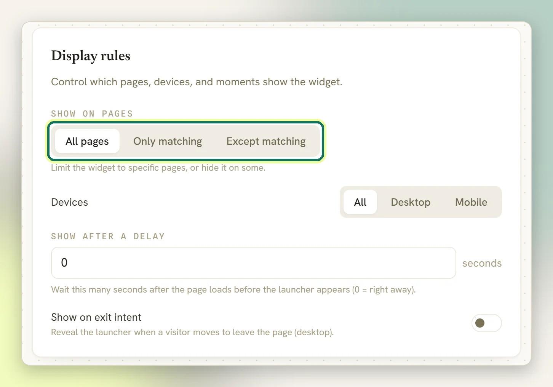Click the Show on exit intent label

click(96, 317)
